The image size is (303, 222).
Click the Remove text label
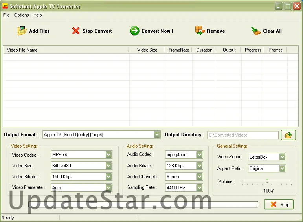(x=216, y=31)
